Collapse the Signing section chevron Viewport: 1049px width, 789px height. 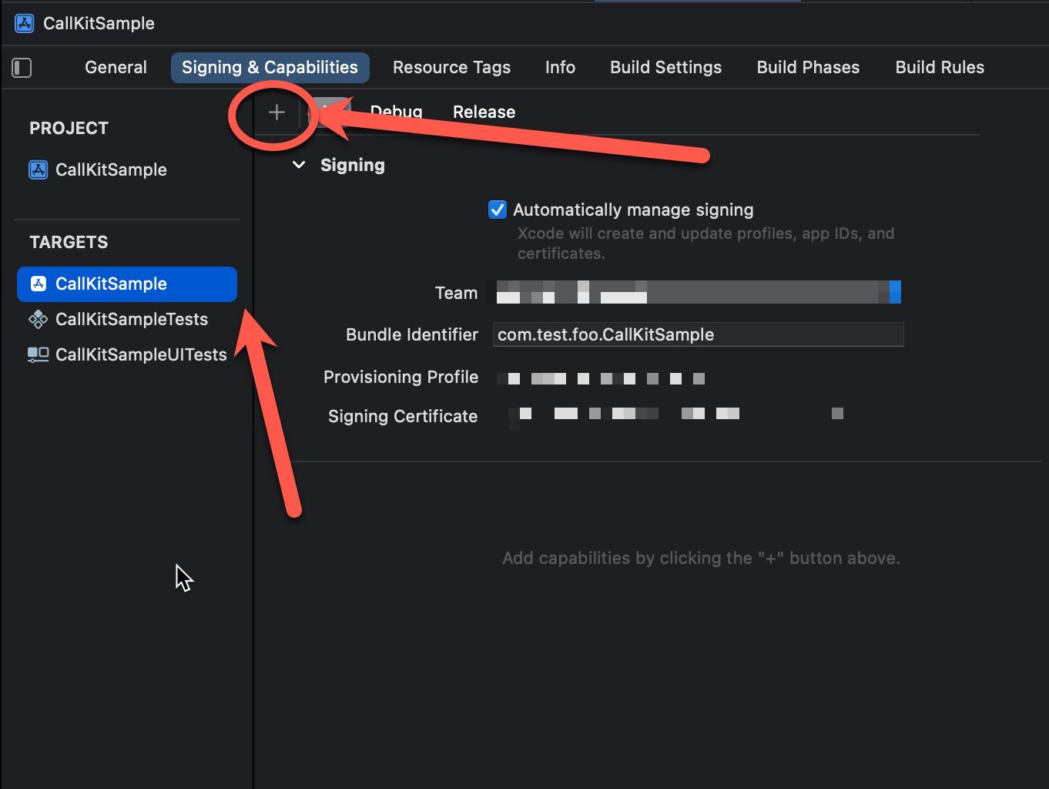[299, 165]
